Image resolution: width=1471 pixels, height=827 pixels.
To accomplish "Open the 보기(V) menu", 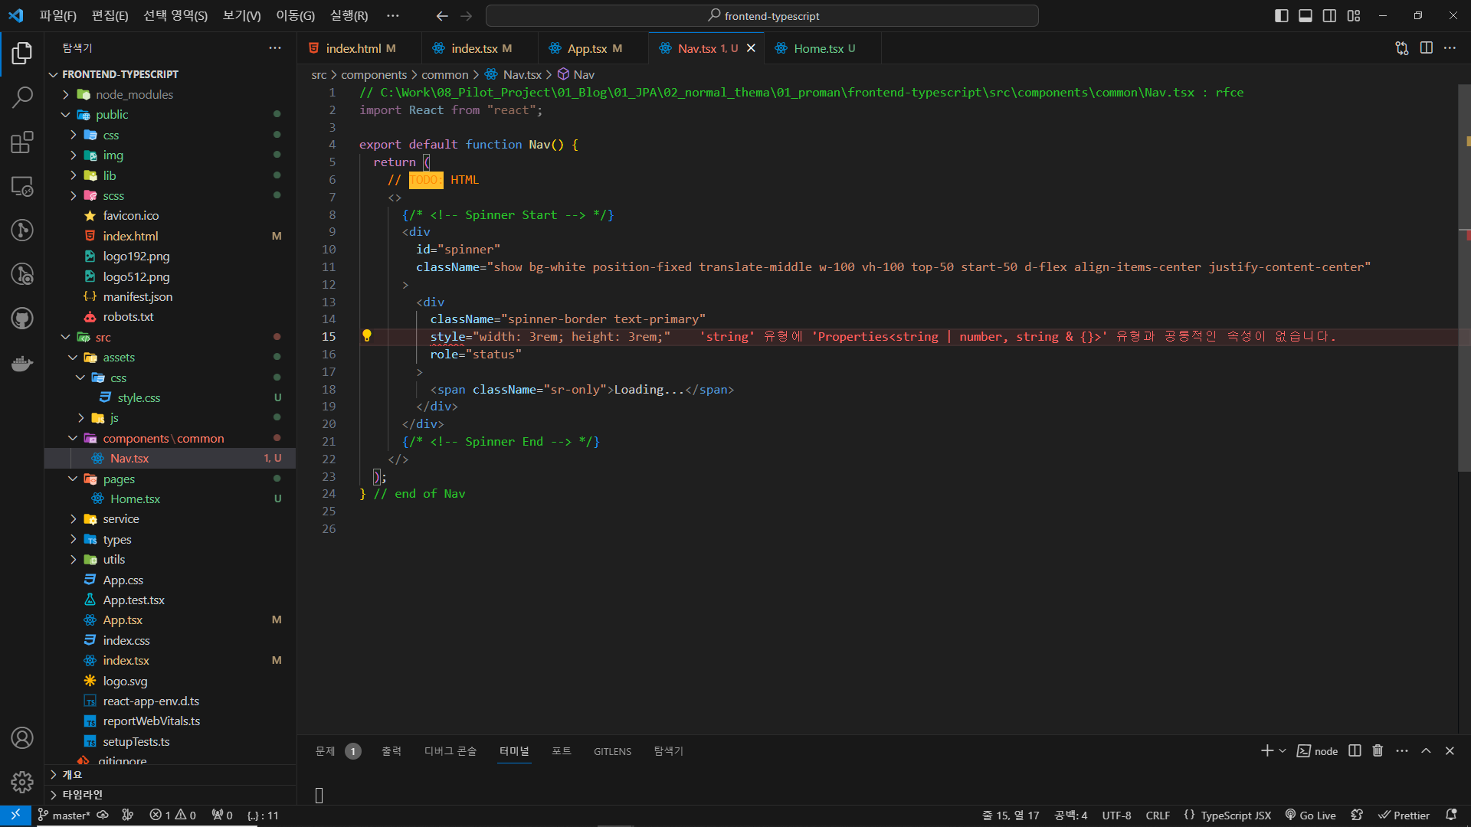I will pos(241,15).
